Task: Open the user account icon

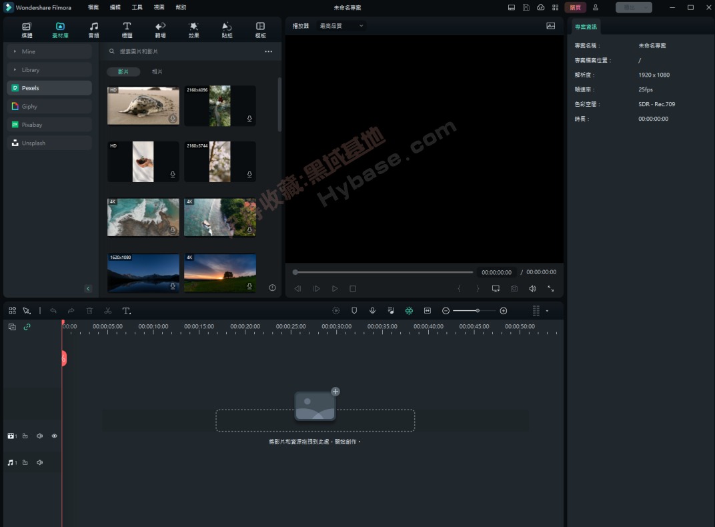Action: (596, 7)
